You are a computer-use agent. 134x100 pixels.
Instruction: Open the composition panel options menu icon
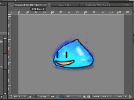click(x=127, y=5)
